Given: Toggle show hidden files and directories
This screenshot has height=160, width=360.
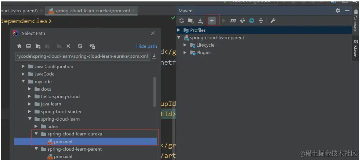Looking at the screenshot, I should (x=92, y=46).
